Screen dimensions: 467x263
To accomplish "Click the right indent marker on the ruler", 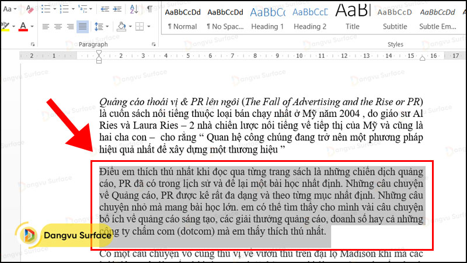I will pos(422,58).
